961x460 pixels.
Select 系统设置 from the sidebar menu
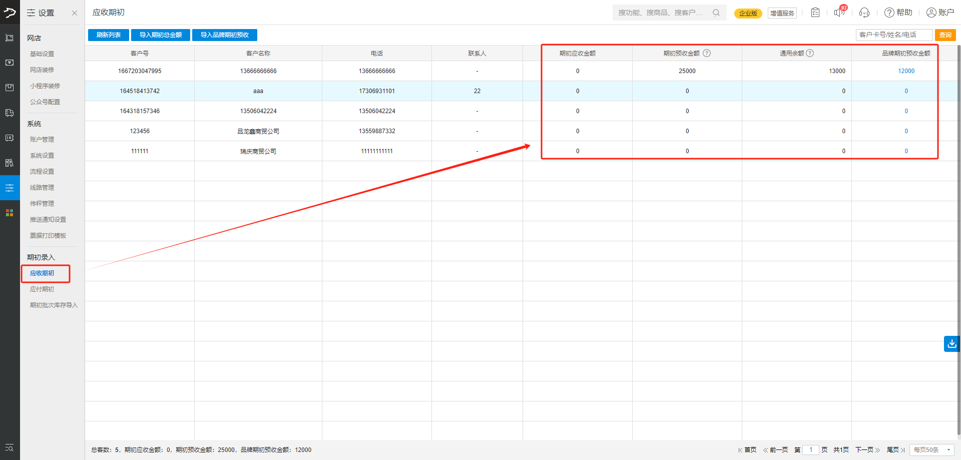tap(42, 156)
